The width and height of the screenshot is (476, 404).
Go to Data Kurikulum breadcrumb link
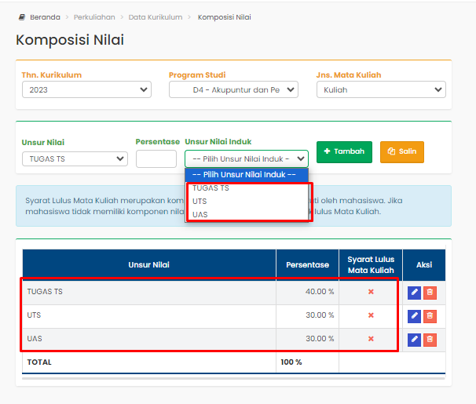click(156, 17)
